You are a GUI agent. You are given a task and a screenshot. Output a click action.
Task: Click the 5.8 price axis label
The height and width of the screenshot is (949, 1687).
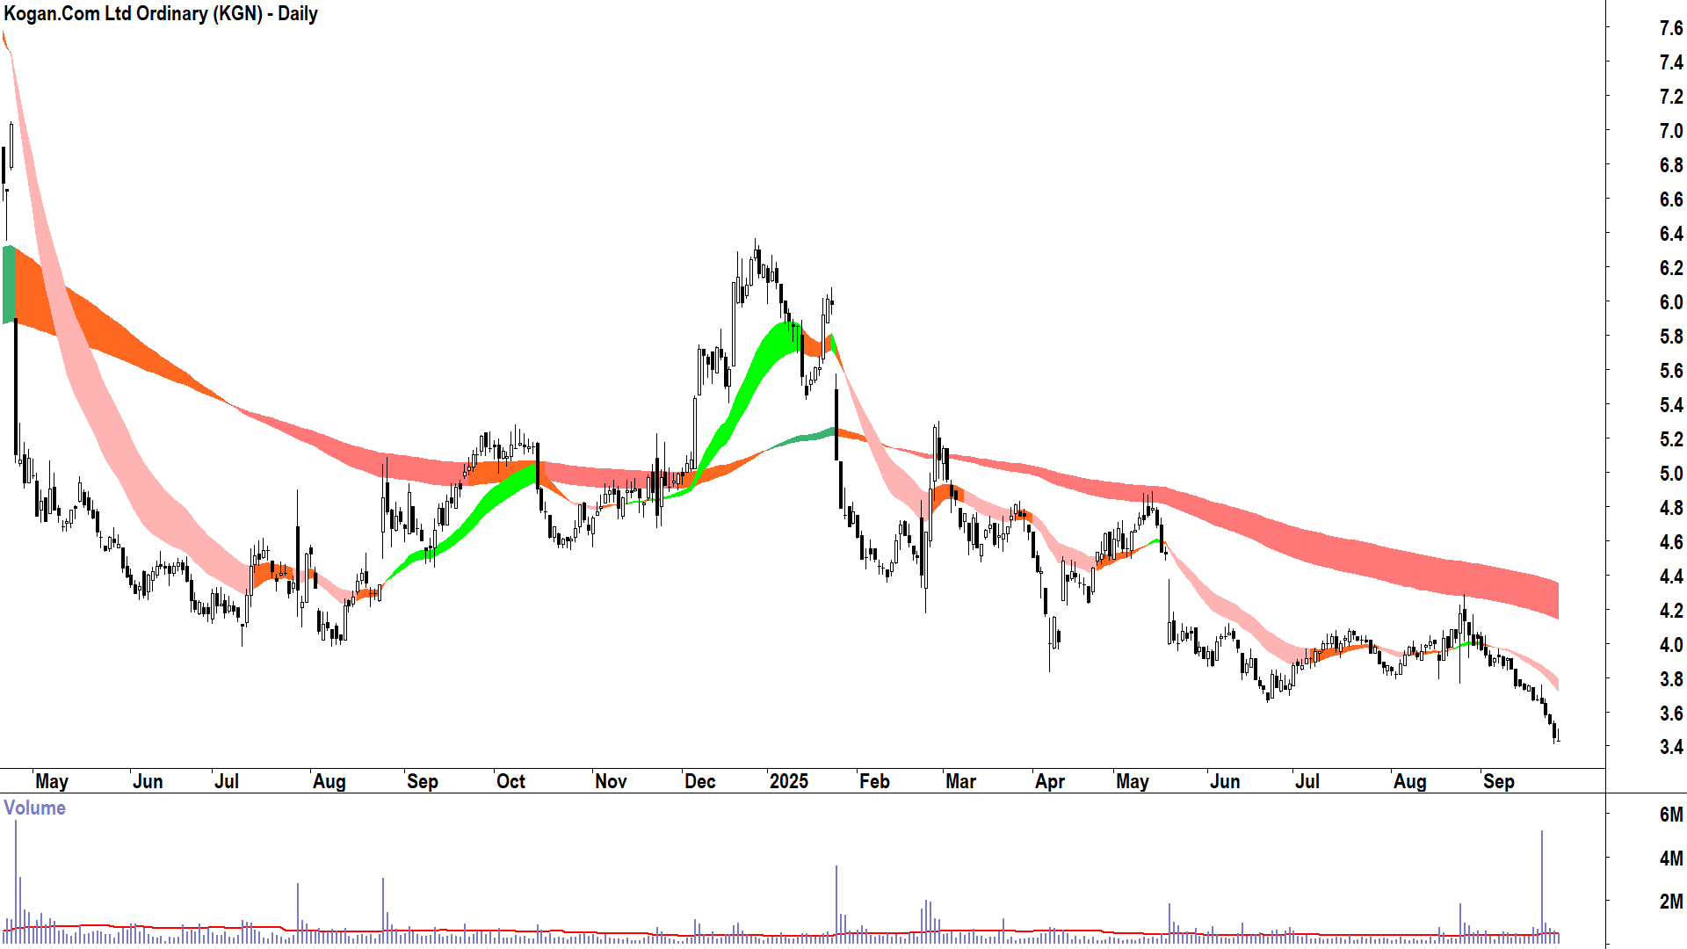tap(1670, 337)
